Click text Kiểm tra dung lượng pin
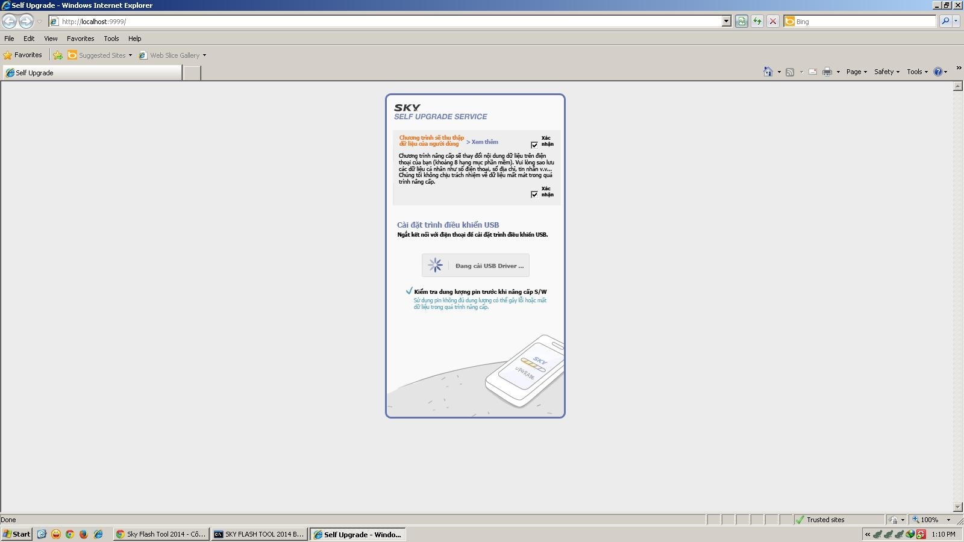The image size is (964, 542). click(480, 292)
